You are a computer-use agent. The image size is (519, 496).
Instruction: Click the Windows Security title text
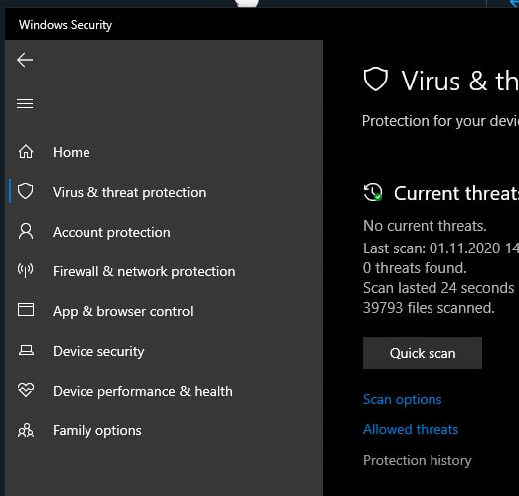point(66,25)
